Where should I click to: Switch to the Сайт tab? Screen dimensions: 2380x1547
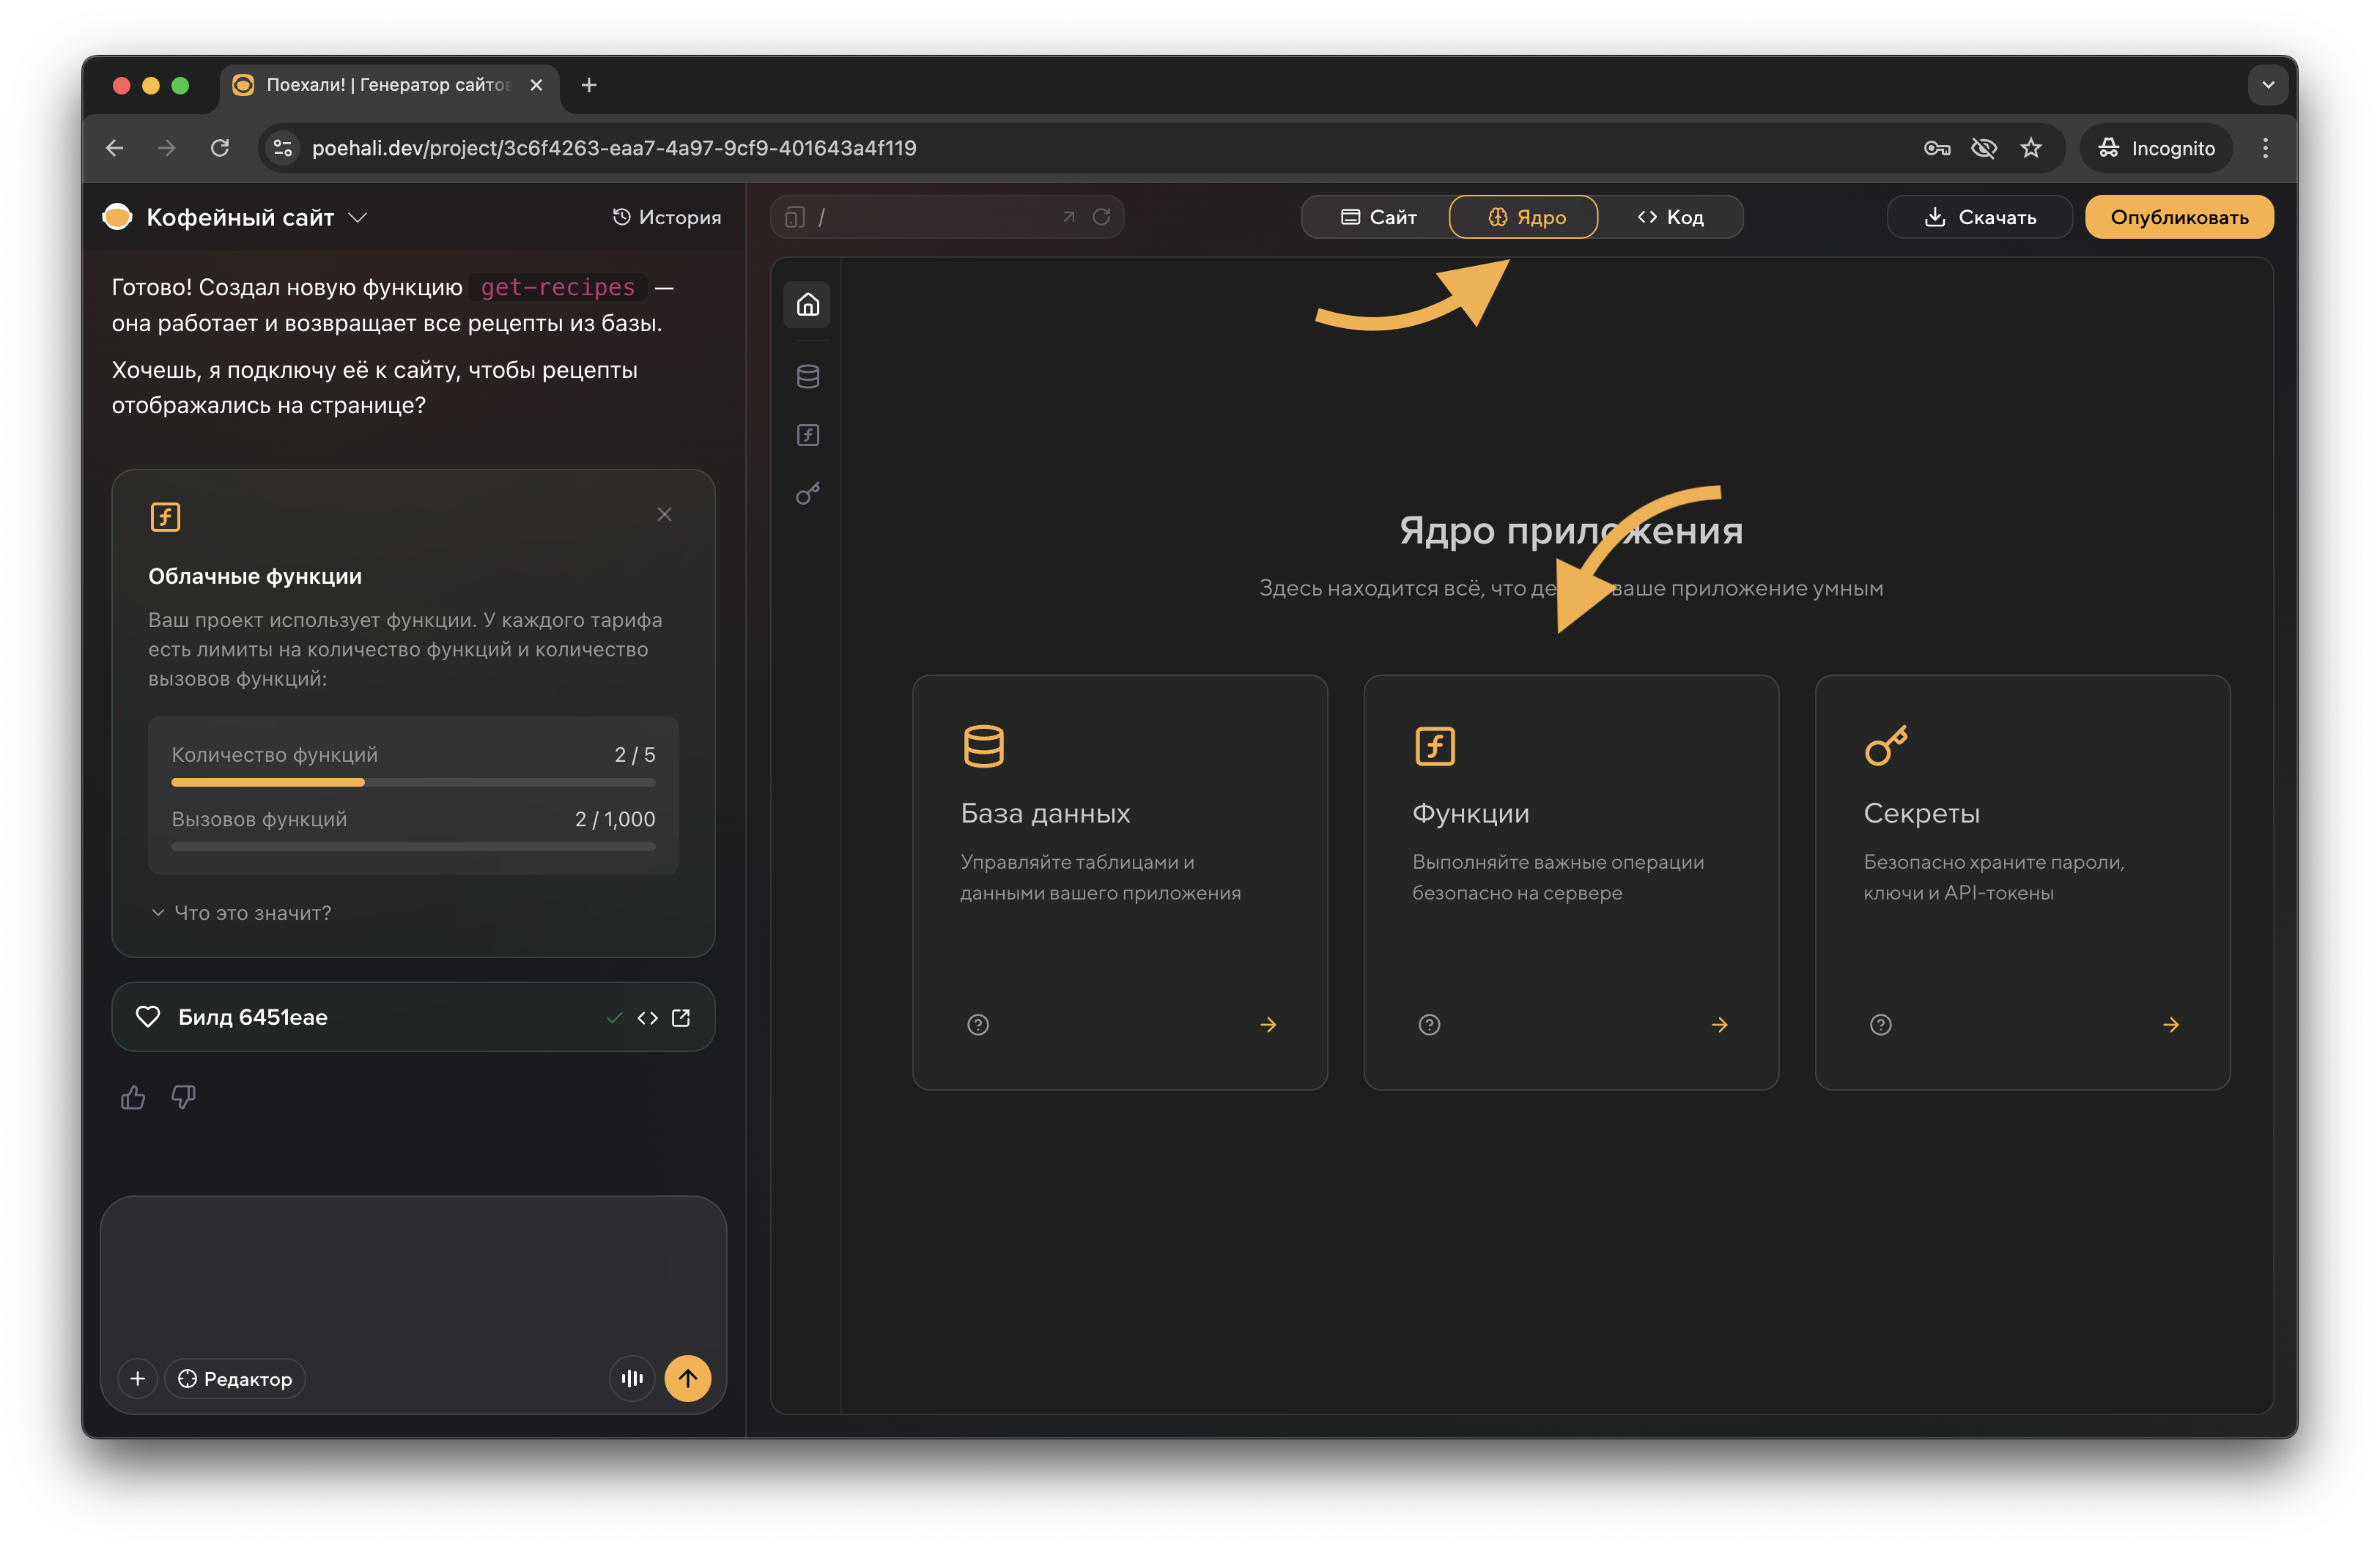click(1378, 217)
